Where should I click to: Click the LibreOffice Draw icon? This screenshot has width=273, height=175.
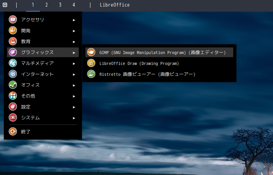pos(91,63)
